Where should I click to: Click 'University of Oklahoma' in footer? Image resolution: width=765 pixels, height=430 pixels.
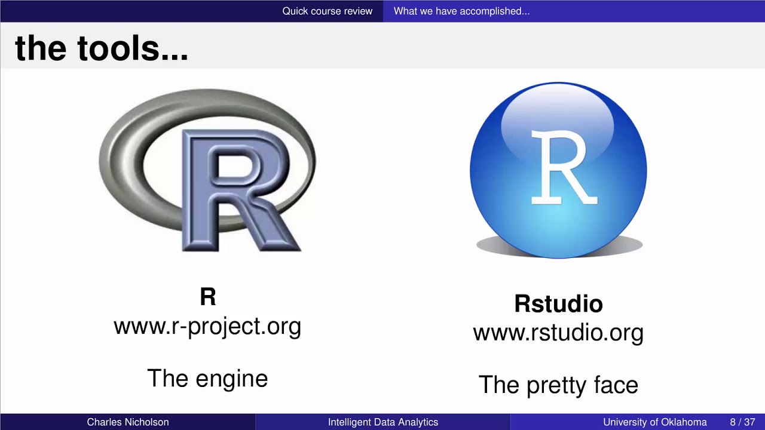pyautogui.click(x=655, y=422)
